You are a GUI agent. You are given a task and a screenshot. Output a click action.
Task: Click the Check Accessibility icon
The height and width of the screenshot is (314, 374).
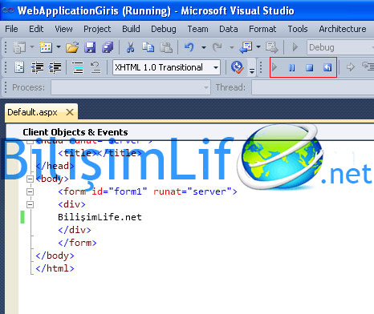click(x=237, y=67)
